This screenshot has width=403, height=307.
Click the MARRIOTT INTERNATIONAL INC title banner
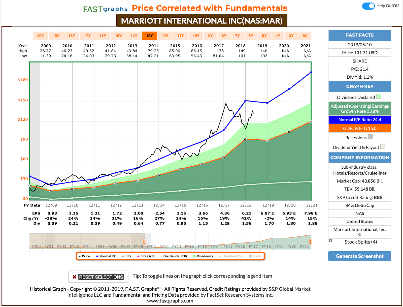click(202, 21)
